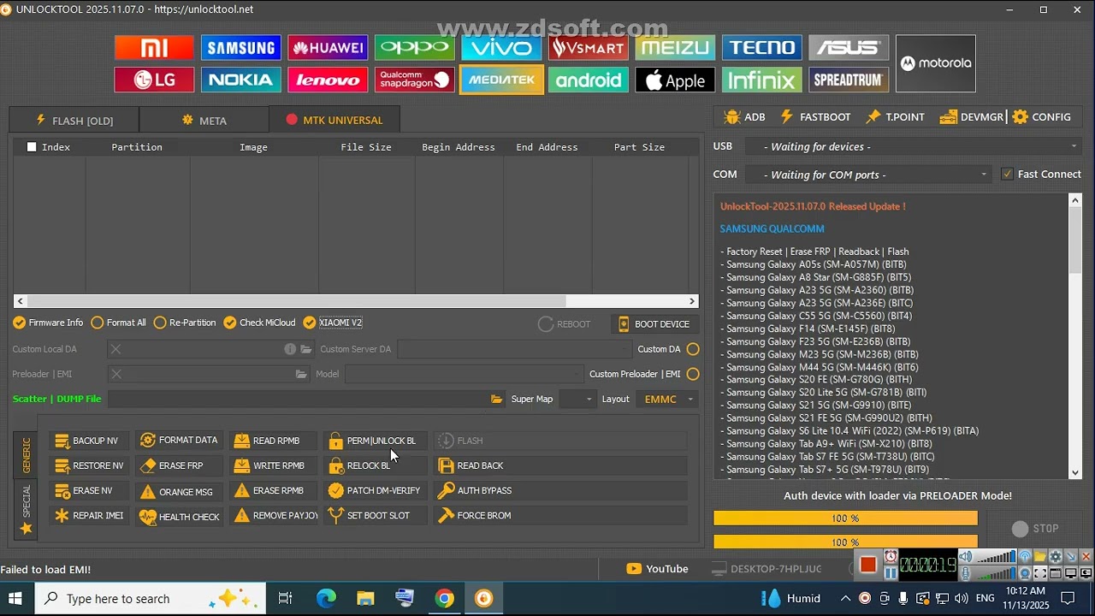Browse for Scatter file using folder icon
Image resolution: width=1095 pixels, height=616 pixels.
coord(497,399)
